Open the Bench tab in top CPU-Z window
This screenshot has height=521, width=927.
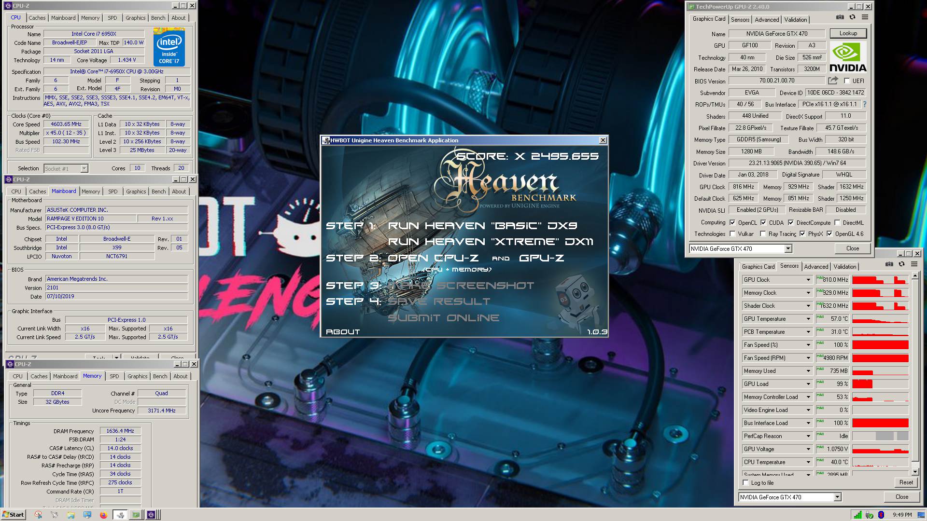158,18
